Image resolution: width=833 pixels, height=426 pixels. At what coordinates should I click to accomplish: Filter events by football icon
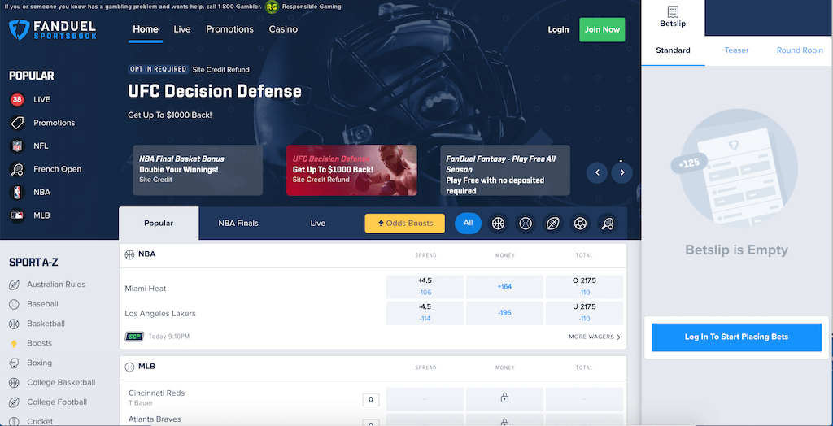553,224
